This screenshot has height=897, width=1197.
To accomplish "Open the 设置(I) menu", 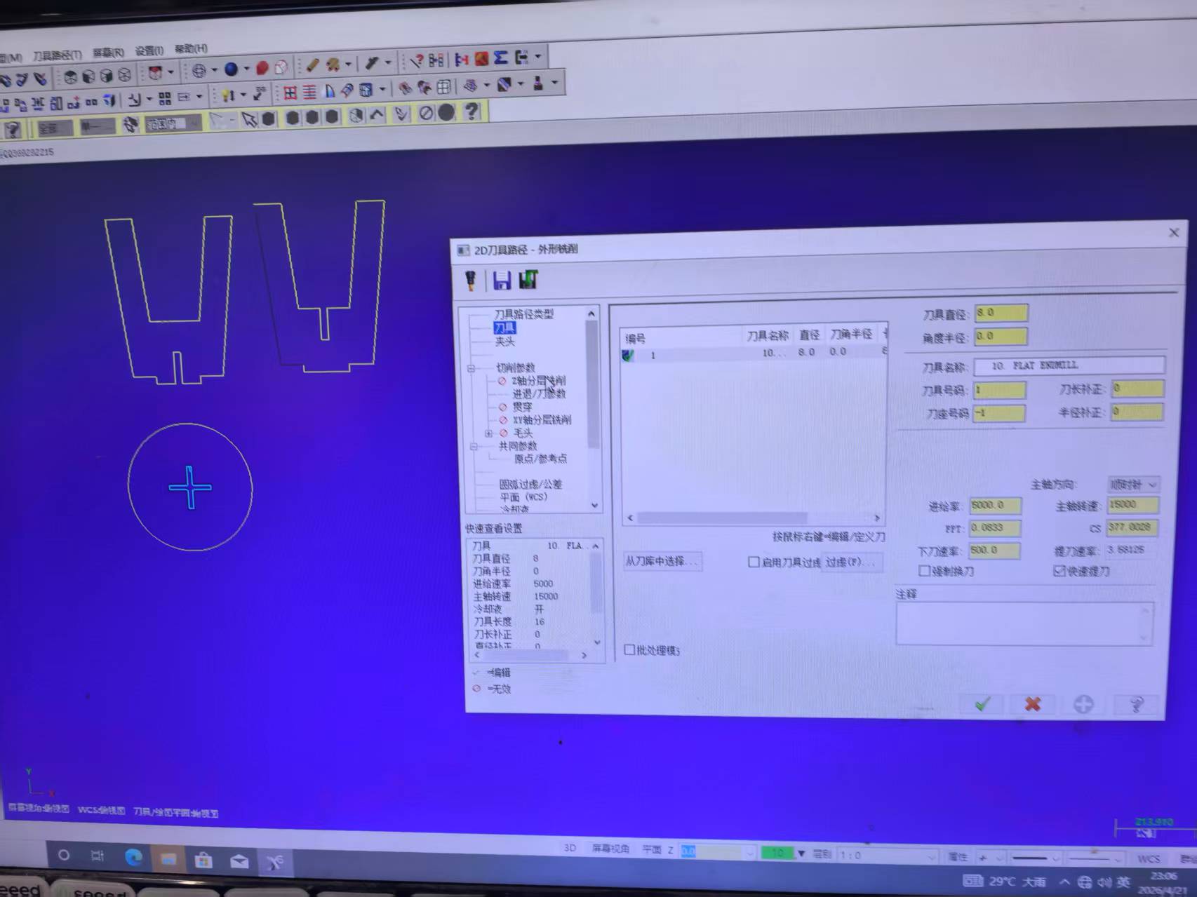I will pos(149,50).
